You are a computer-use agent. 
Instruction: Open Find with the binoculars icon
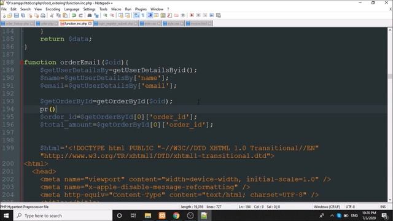(x=90, y=15)
